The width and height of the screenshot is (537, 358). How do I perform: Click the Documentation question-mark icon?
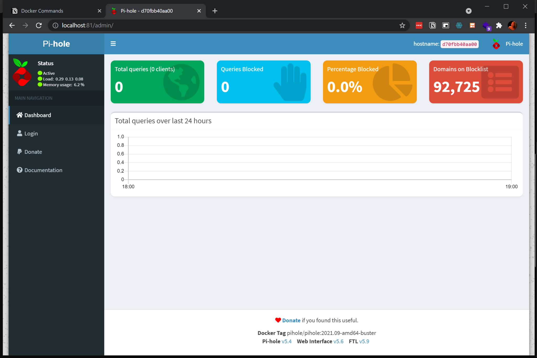tap(19, 170)
